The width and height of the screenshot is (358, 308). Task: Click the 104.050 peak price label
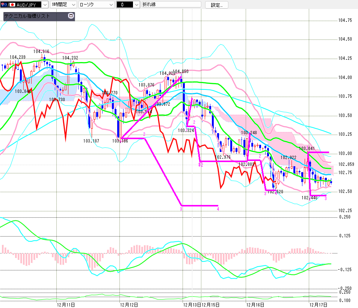(181, 71)
